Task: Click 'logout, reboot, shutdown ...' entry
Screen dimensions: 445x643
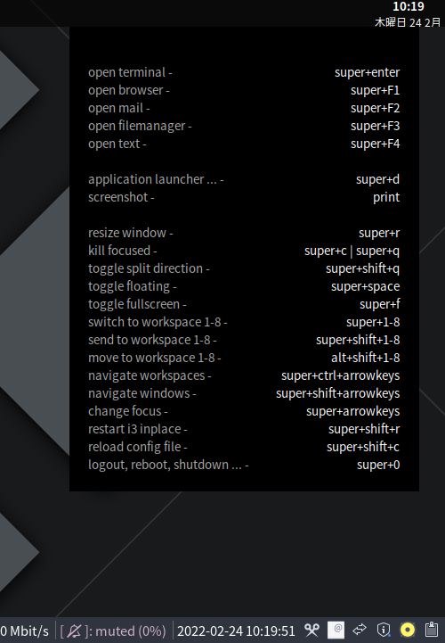Action: point(168,465)
